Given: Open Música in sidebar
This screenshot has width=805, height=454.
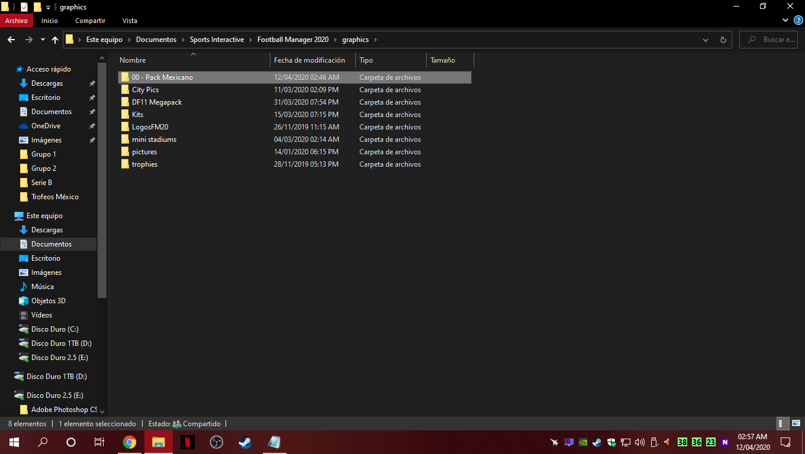Looking at the screenshot, I should click(43, 287).
